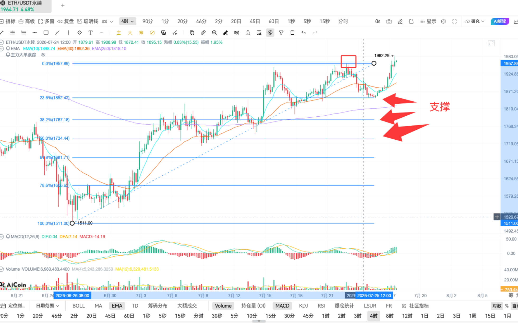Enable the 对数 log scale toggle
The width and height of the screenshot is (518, 323).
click(x=497, y=306)
